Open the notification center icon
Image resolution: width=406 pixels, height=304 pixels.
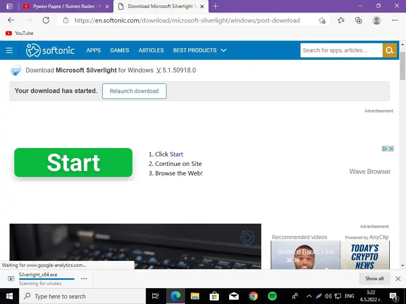click(394, 296)
